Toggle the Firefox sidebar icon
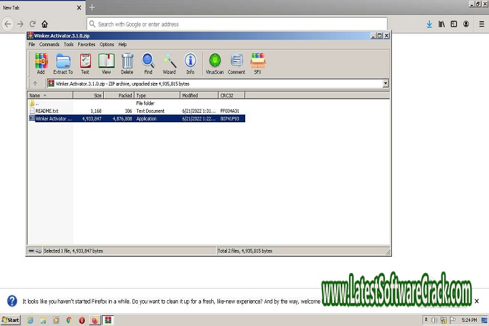 tap(454, 24)
